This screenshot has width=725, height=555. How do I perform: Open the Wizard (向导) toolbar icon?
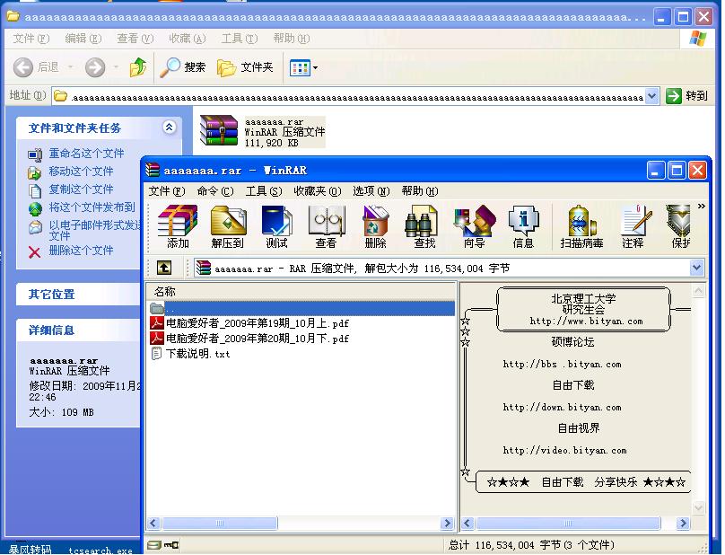click(x=475, y=226)
